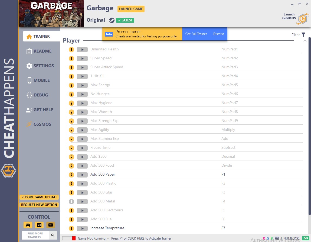
Task: Click the Garbage game cover thumbnail
Action: pos(51,14)
